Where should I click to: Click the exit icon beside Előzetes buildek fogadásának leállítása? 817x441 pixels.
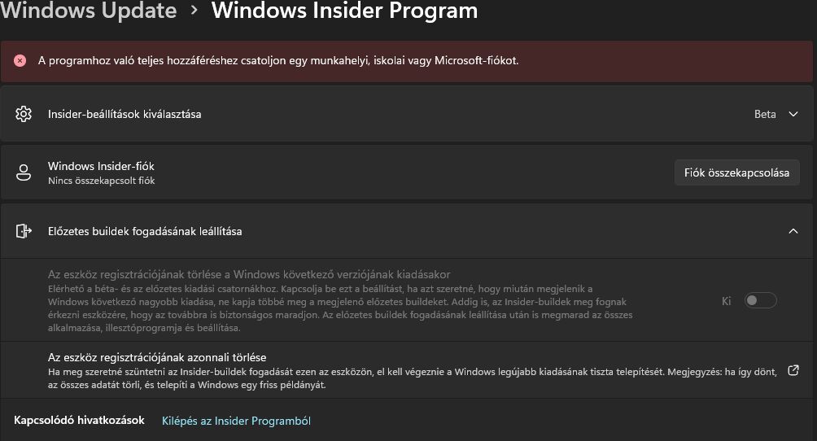[x=24, y=231]
